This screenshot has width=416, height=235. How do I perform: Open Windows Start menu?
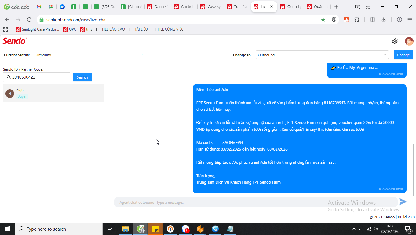coord(7,229)
